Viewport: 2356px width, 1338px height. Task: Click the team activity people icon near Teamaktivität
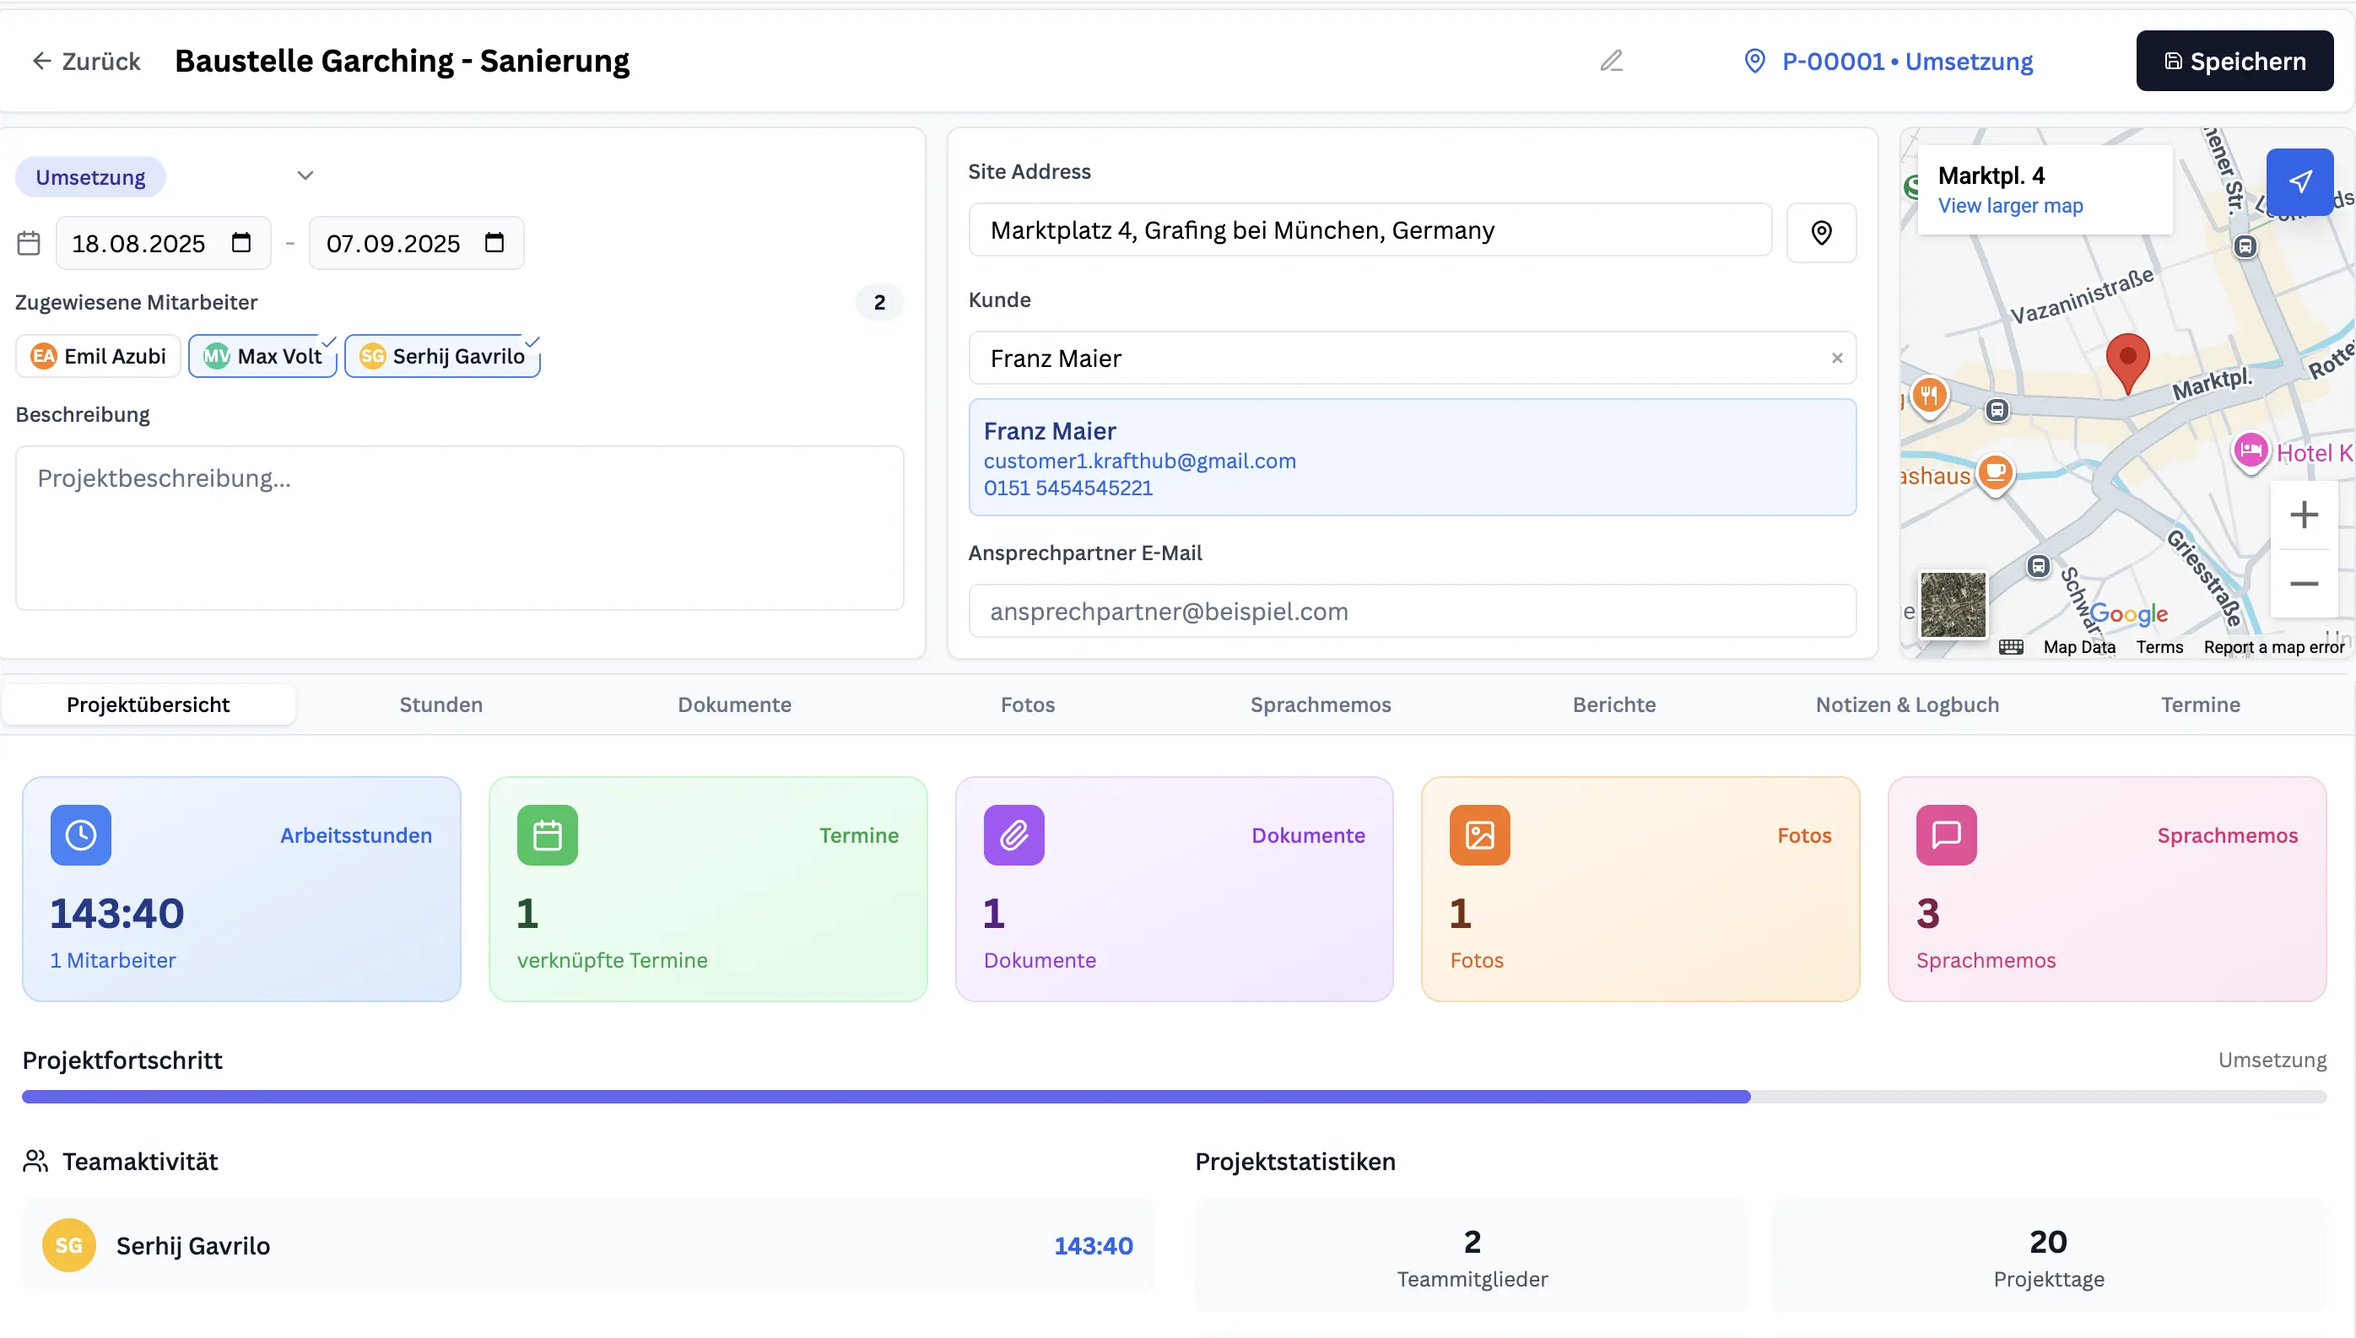[x=35, y=1160]
